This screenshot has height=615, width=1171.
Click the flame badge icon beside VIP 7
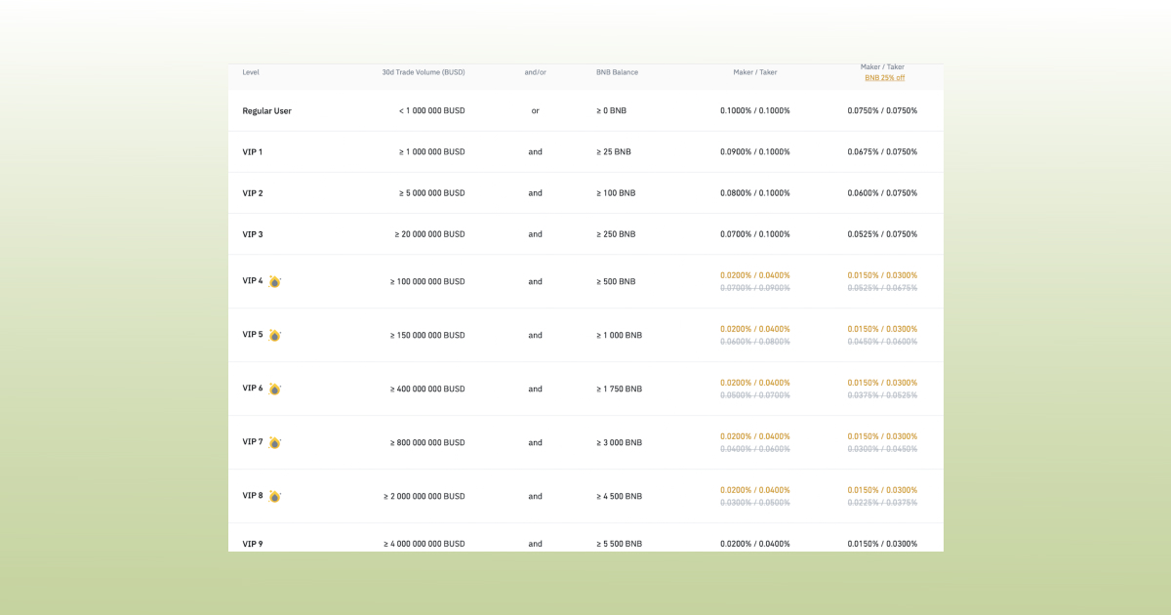click(274, 442)
